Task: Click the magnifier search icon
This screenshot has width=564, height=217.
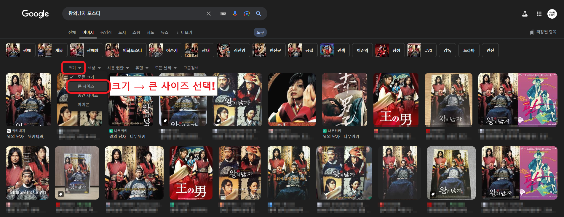Action: [258, 14]
